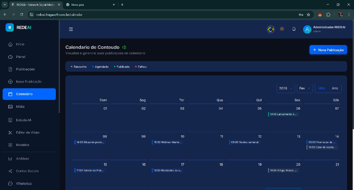Open notifications bell icon
Image resolution: width=354 pixels, height=190 pixels.
tap(294, 29)
